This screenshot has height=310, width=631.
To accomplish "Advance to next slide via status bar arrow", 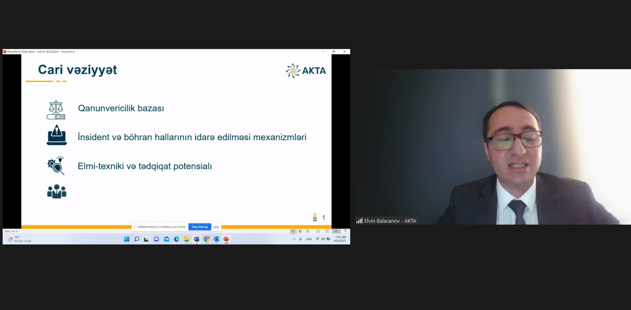I will click(x=308, y=231).
